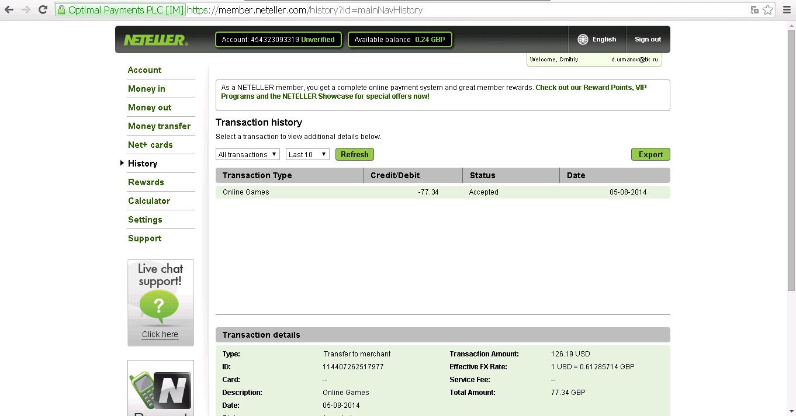The width and height of the screenshot is (796, 416).
Task: Click the browser address bar URL
Action: tap(304, 10)
